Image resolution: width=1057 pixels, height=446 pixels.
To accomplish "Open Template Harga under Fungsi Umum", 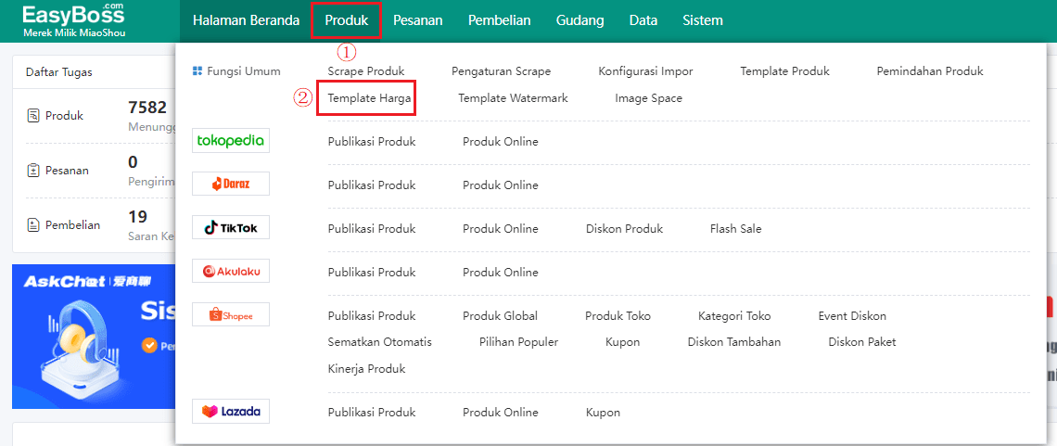I will coord(369,98).
